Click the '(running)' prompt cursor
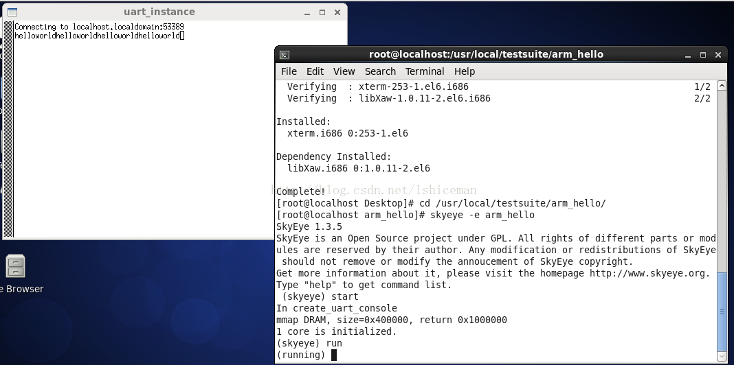The width and height of the screenshot is (734, 365). (x=334, y=355)
